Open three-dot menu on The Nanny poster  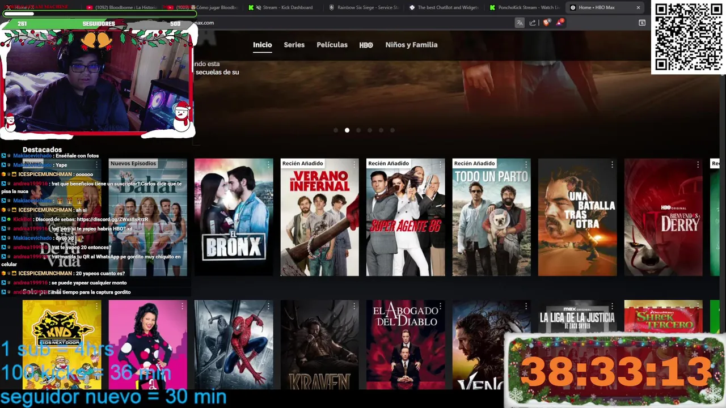pos(183,306)
